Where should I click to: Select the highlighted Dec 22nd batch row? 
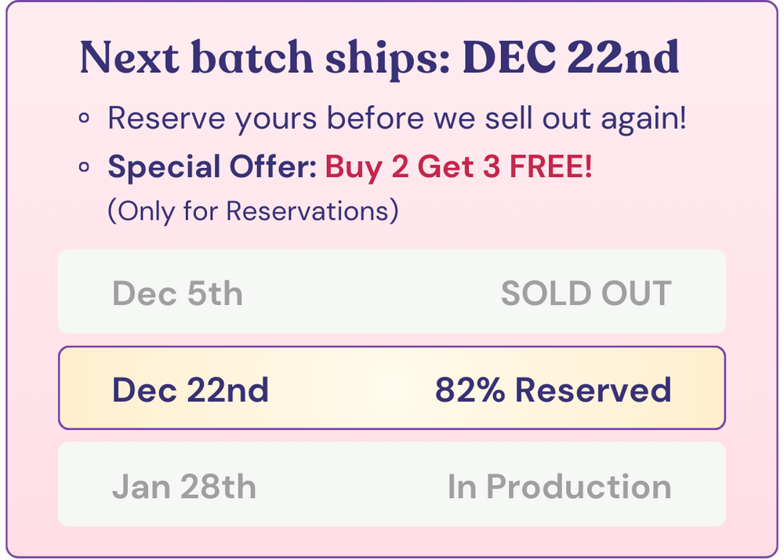click(x=392, y=388)
